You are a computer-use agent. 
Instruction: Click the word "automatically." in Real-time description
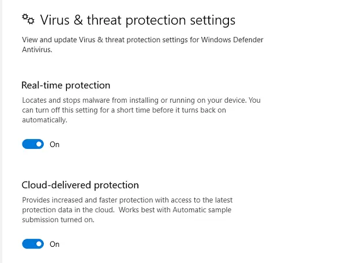pos(44,120)
